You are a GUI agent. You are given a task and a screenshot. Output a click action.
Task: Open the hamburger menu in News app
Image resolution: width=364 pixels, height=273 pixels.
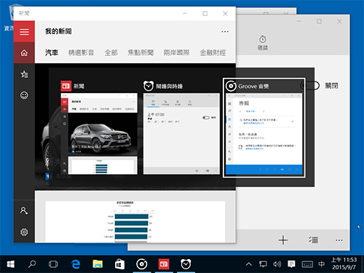coord(24,31)
